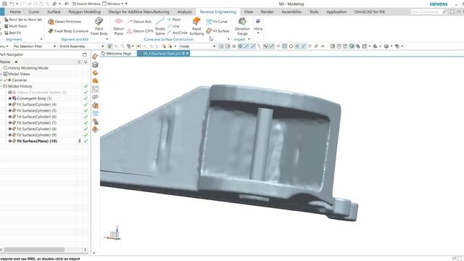Run Detect Primitives
464x261 pixels.
pyautogui.click(x=65, y=22)
